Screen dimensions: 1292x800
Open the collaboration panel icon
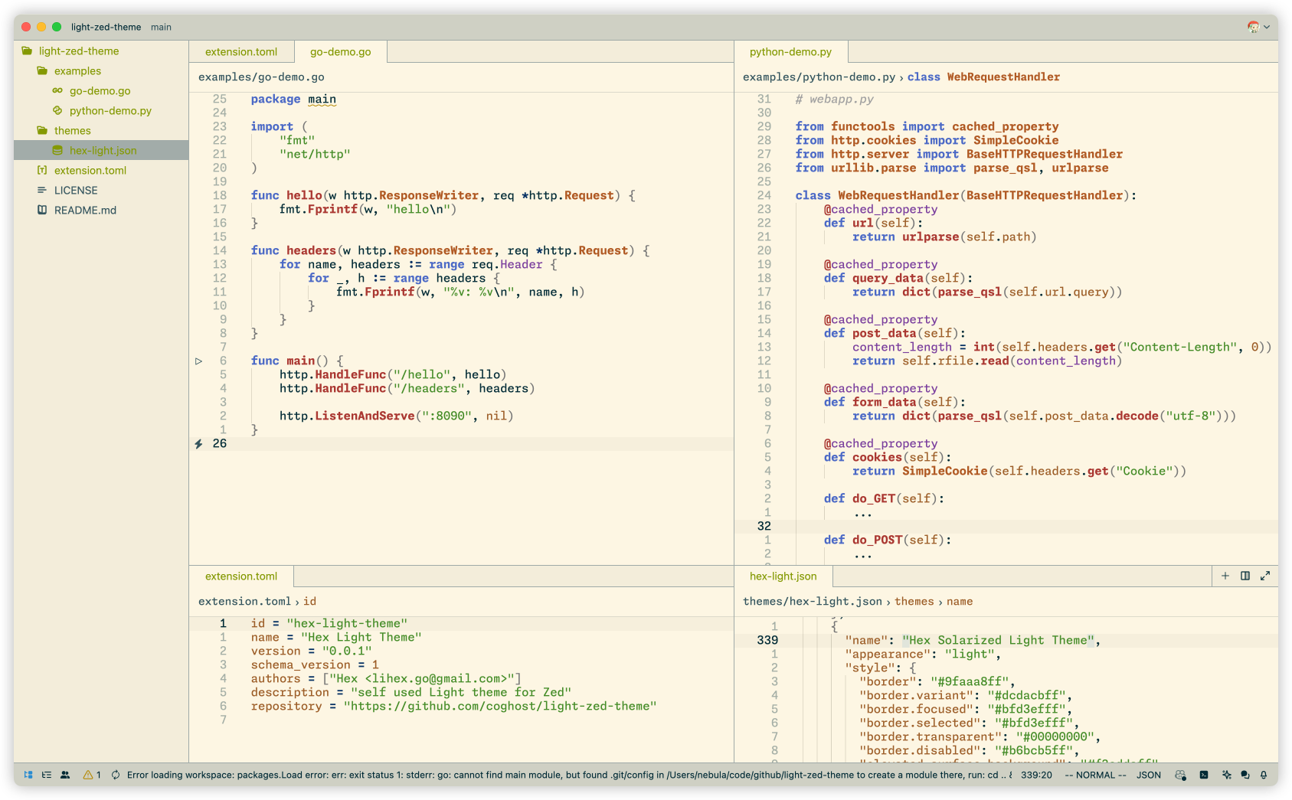tap(65, 775)
